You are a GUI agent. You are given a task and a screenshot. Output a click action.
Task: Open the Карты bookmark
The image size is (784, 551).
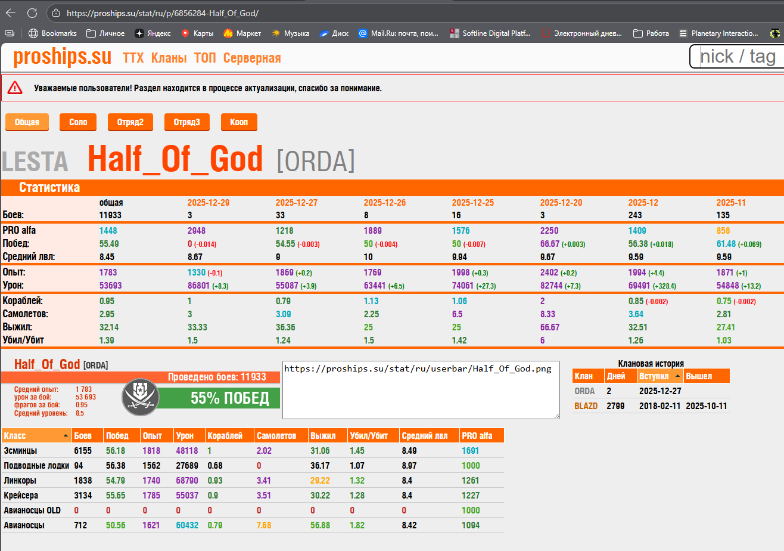197,33
